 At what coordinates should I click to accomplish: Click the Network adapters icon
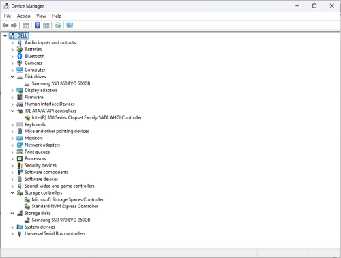coord(20,145)
